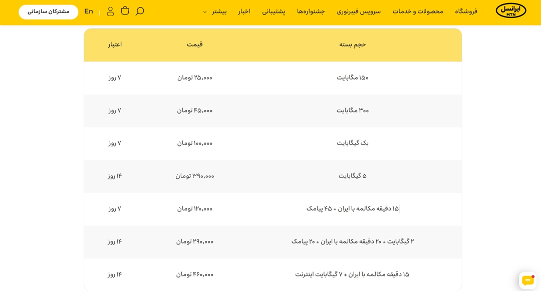541x291 pixels.
Task: Open the shopping bag icon
Action: coord(125,11)
